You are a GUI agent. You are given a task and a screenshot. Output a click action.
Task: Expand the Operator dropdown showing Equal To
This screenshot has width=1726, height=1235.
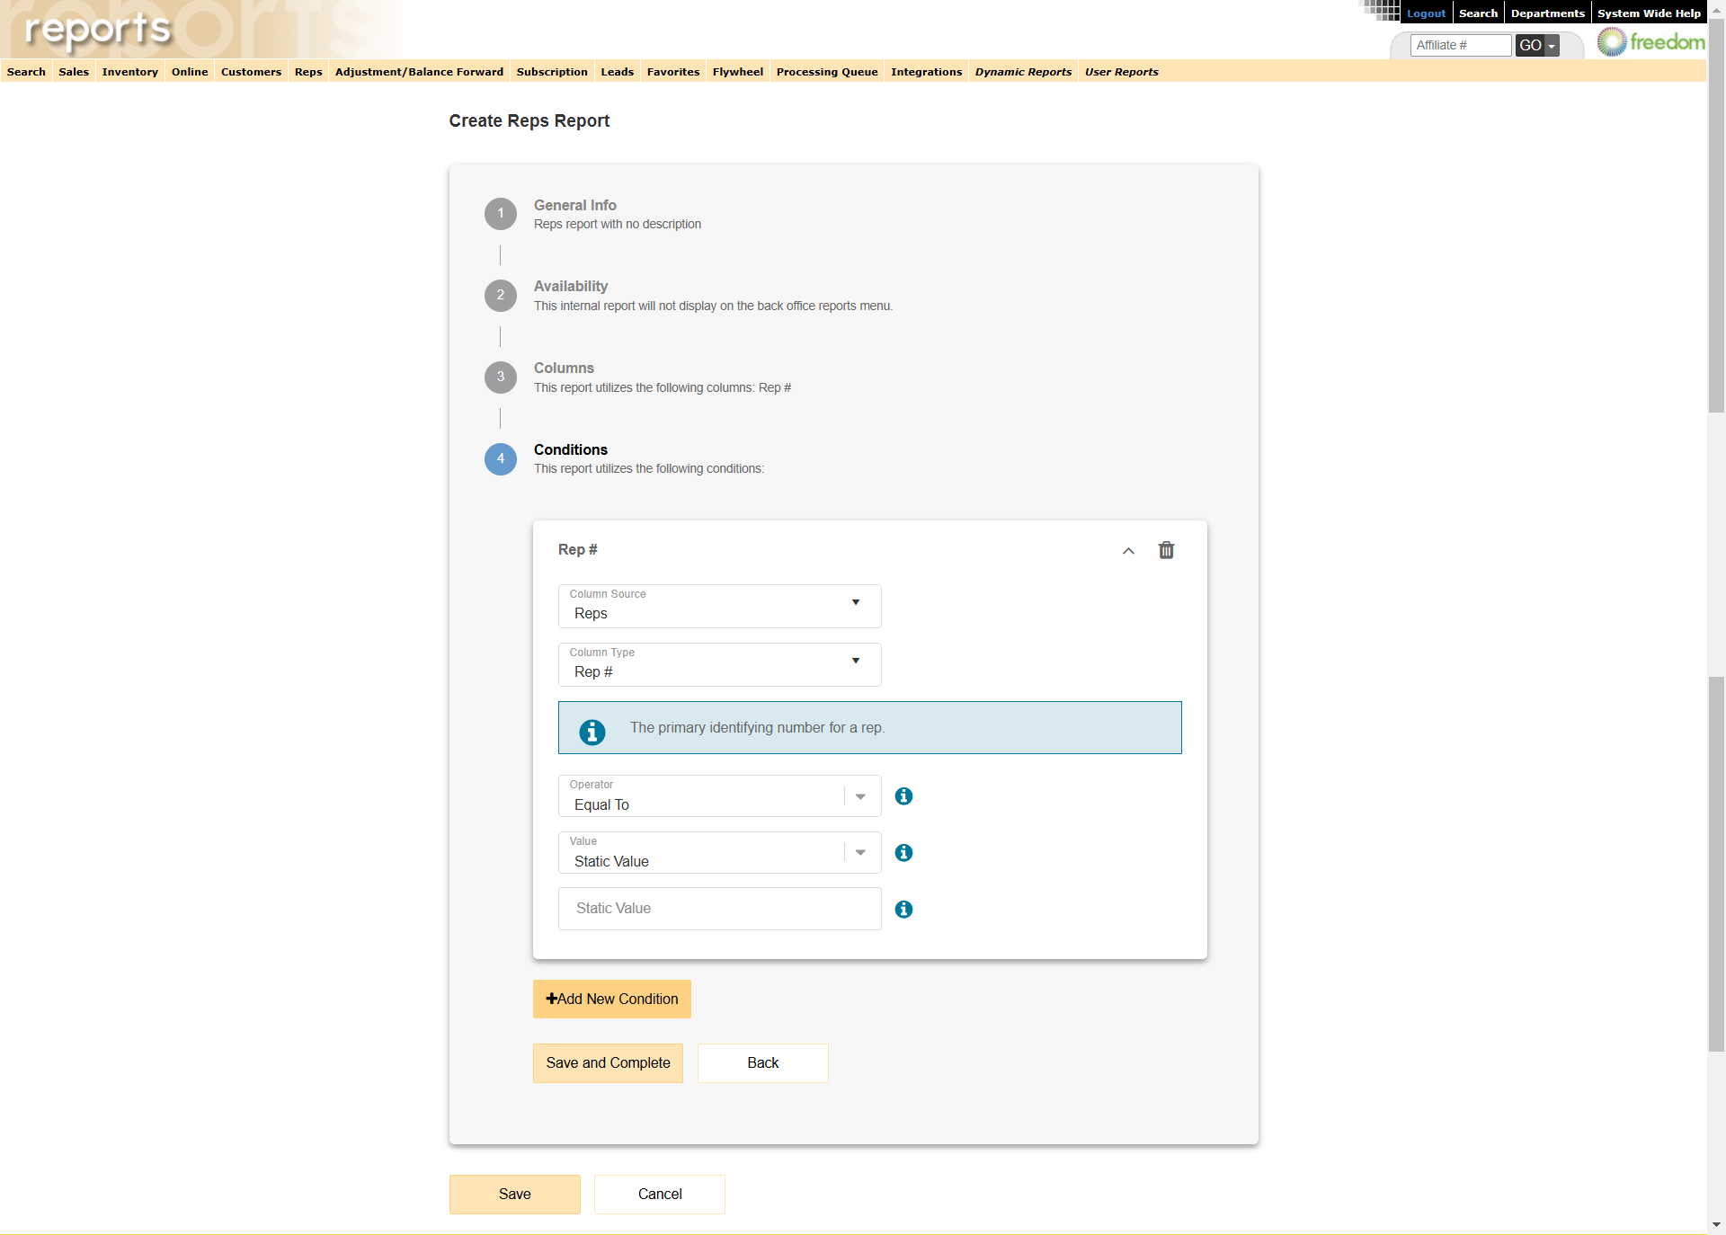point(859,796)
